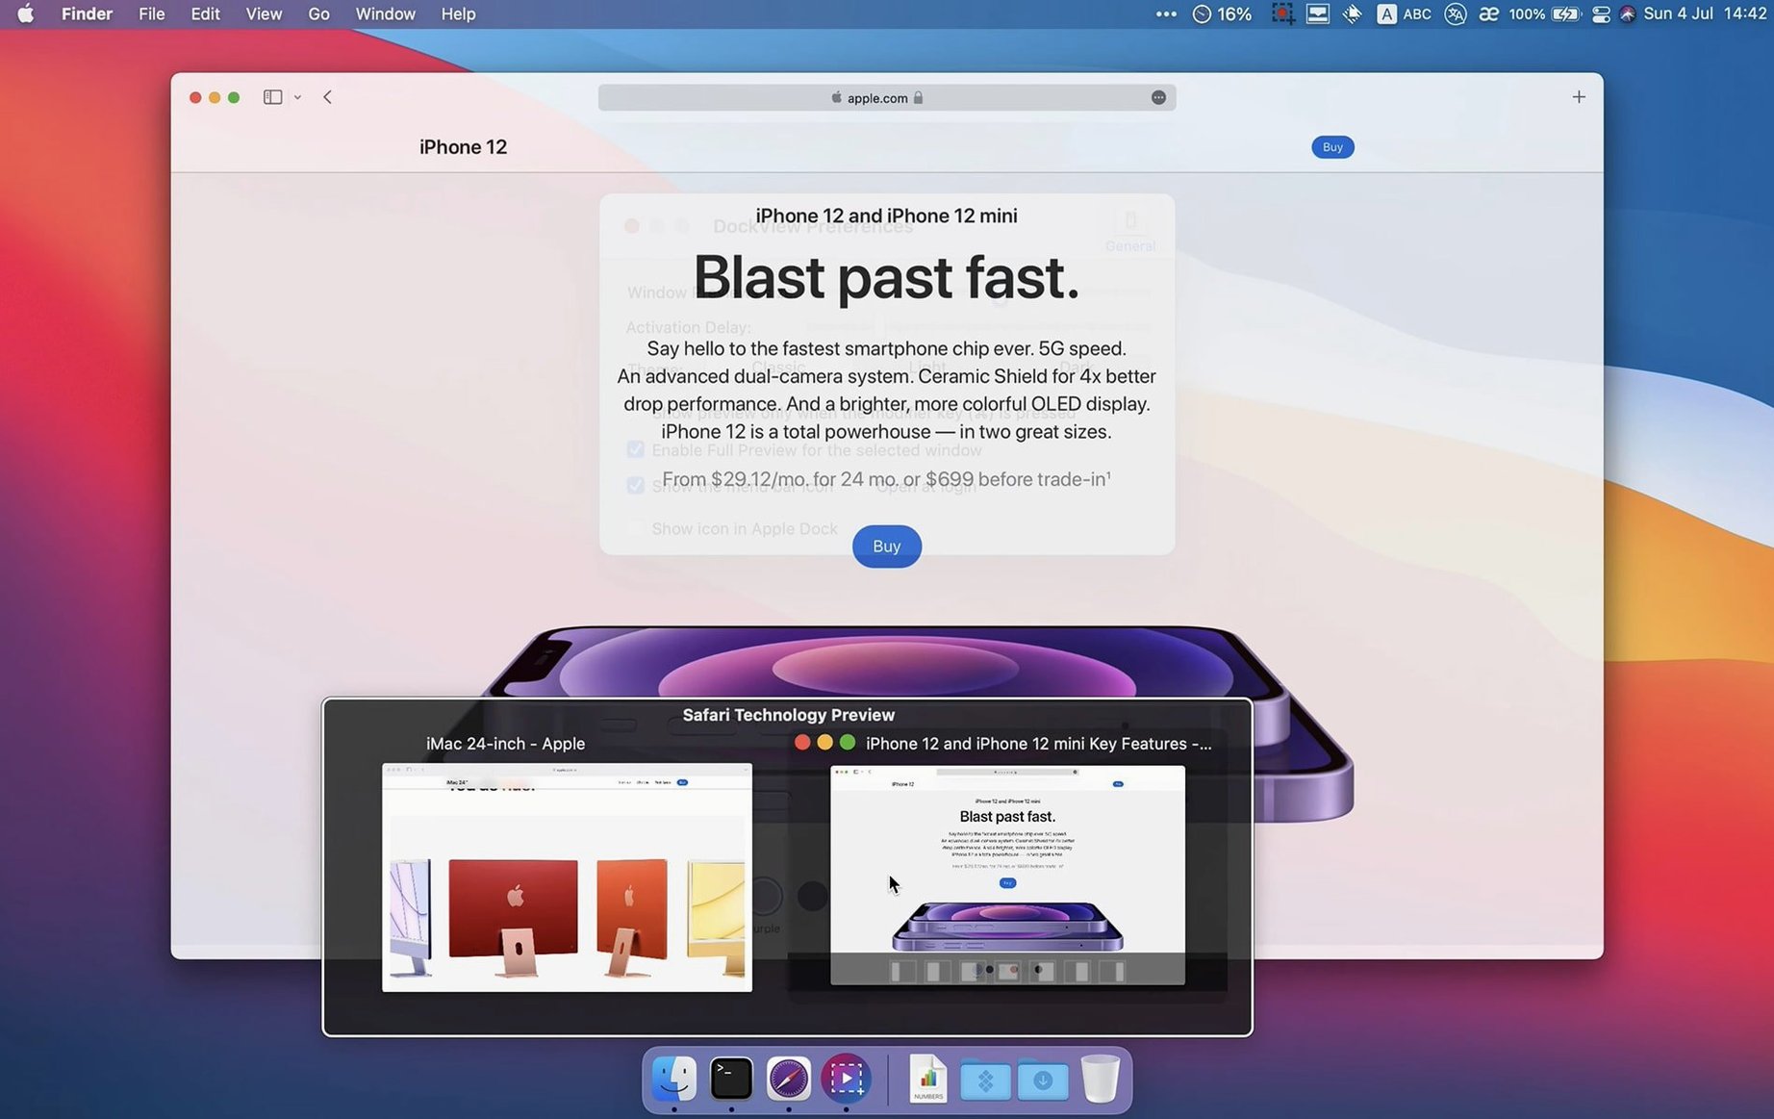Toggle the Safari sidebar icon

272,97
